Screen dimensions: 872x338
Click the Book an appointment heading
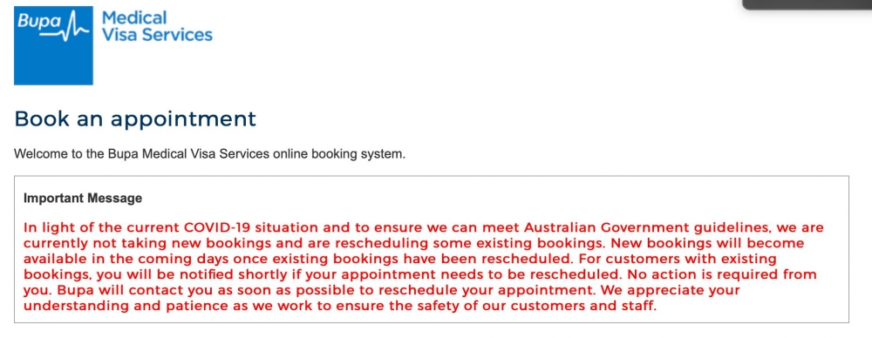[x=135, y=119]
